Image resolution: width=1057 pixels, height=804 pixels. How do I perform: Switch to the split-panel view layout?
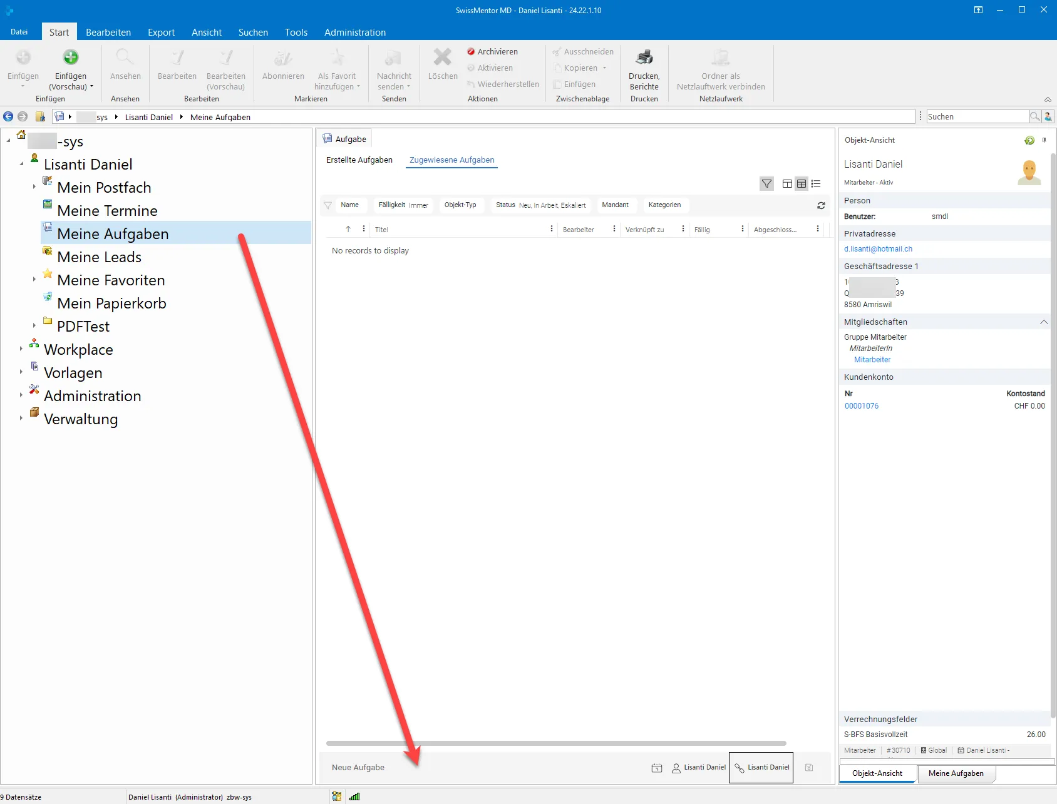point(787,184)
